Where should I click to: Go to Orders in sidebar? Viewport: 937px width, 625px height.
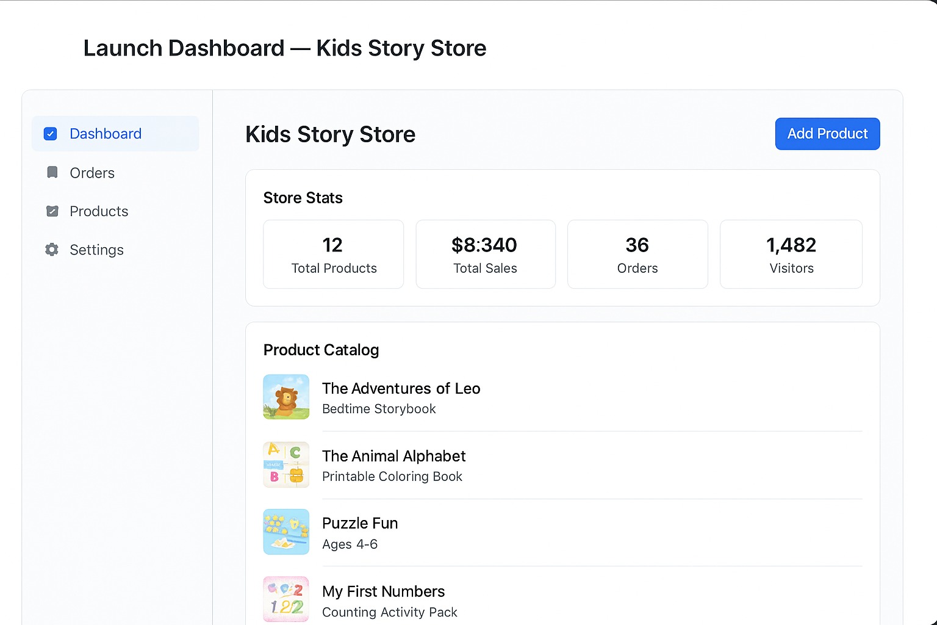(92, 173)
